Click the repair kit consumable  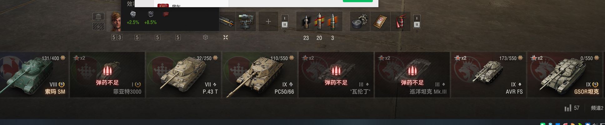pos(360,21)
